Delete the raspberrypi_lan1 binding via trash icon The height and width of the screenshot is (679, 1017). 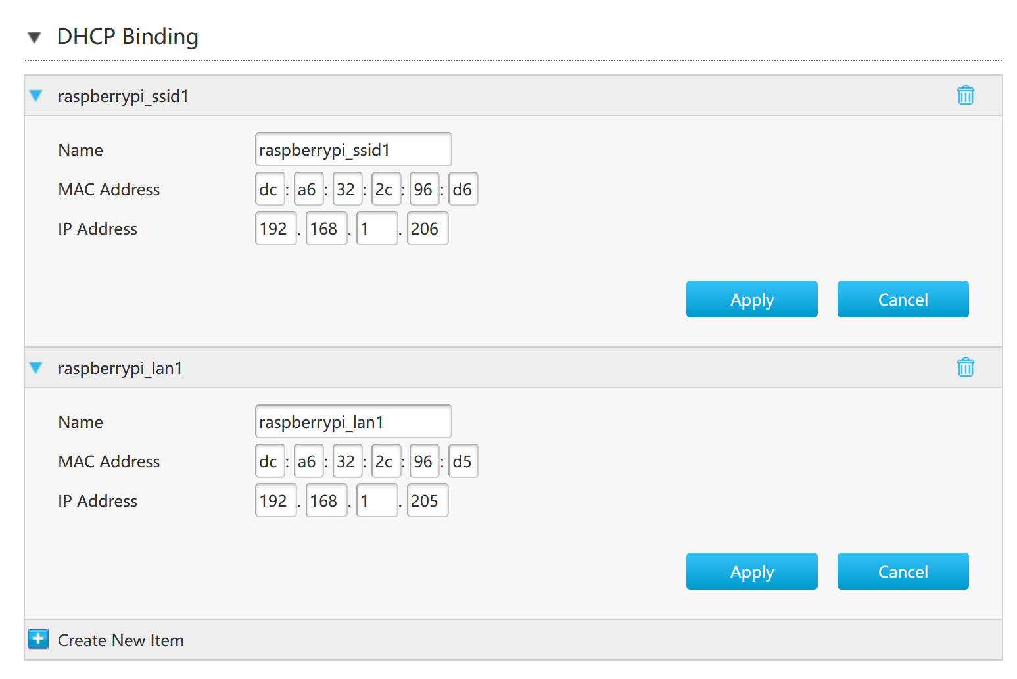click(x=965, y=367)
